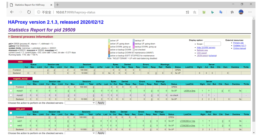Add page to favorites with star icon
Image resolution: width=256 pixels, height=139 pixels.
pyautogui.click(x=194, y=12)
